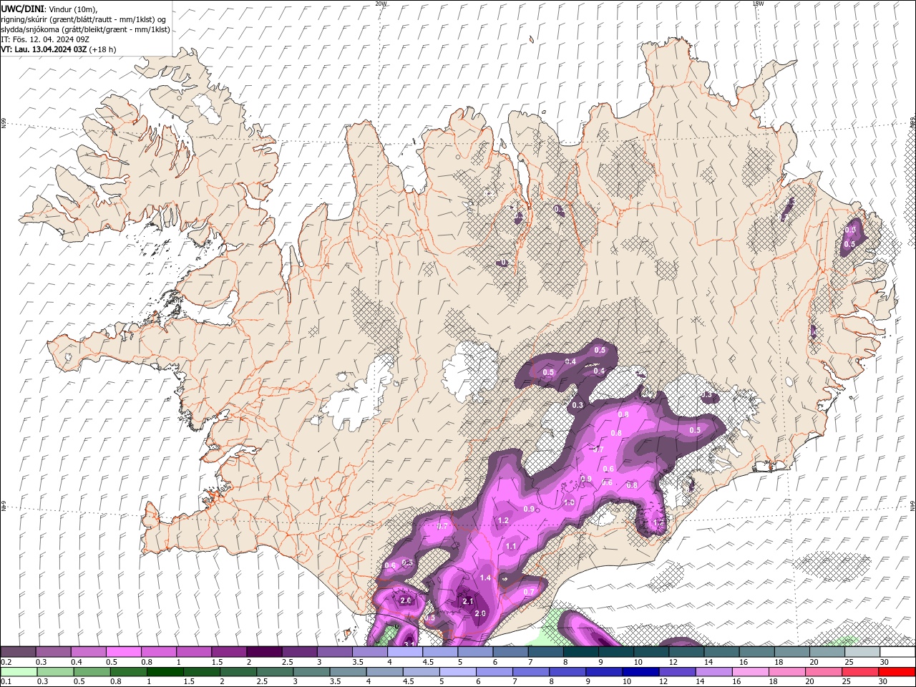Click the '1.0' precipitation value on the map
Image resolution: width=916 pixels, height=687 pixels.
pyautogui.click(x=569, y=503)
